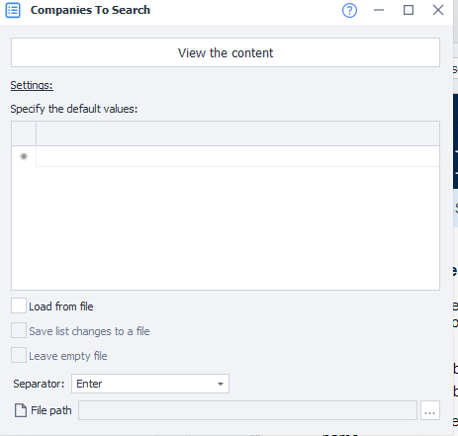Close the Companies To Search dialog
458x436 pixels.
[x=438, y=10]
